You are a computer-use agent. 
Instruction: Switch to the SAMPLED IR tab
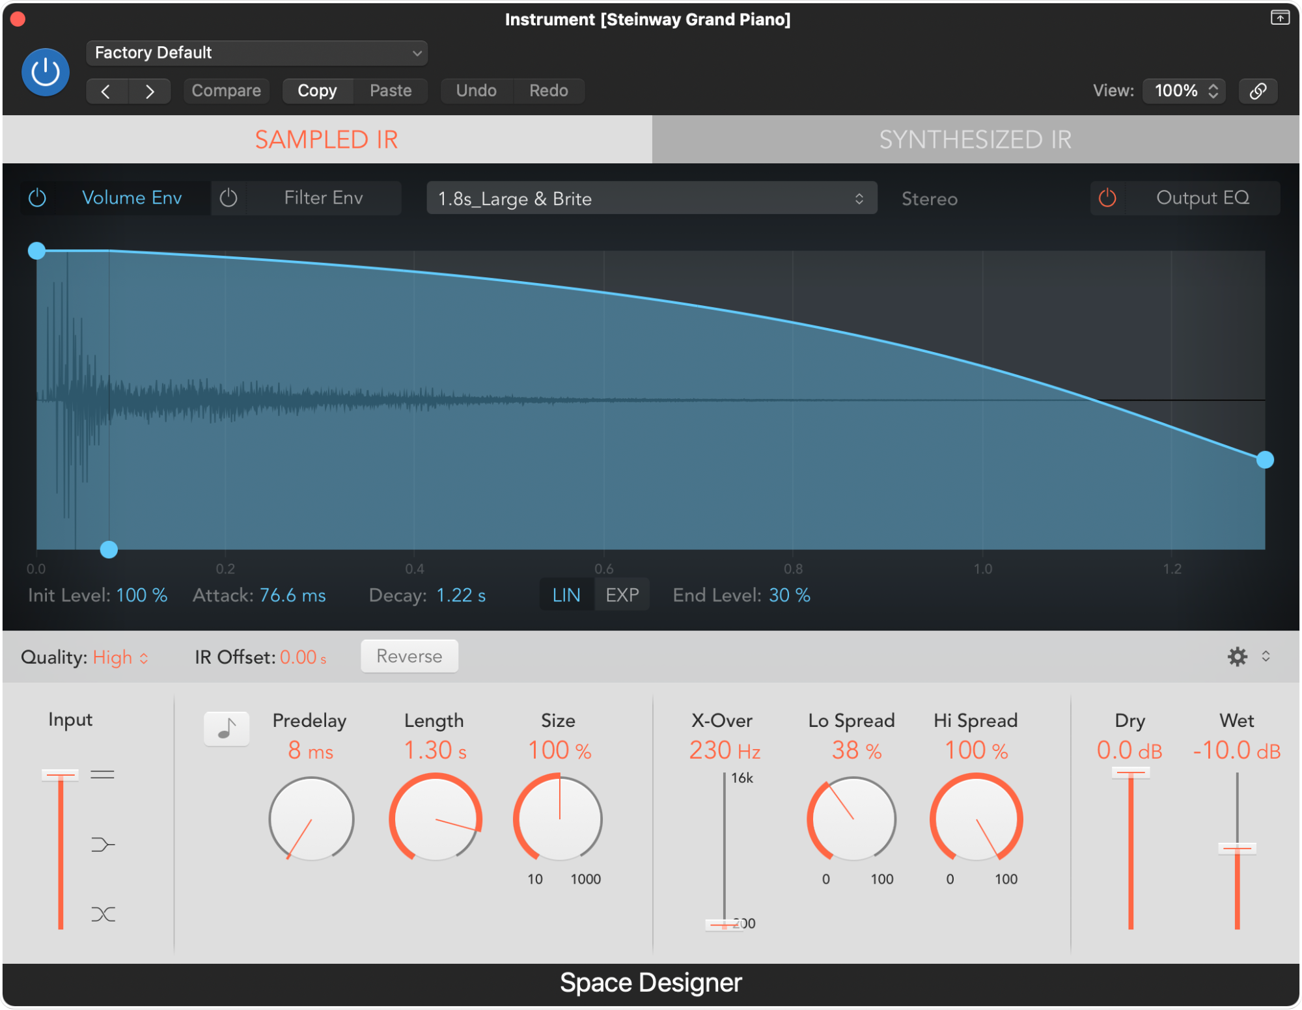(x=327, y=139)
